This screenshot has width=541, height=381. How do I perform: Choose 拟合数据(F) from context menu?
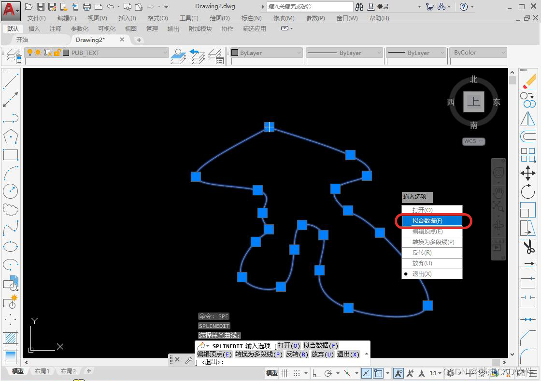[x=432, y=221]
